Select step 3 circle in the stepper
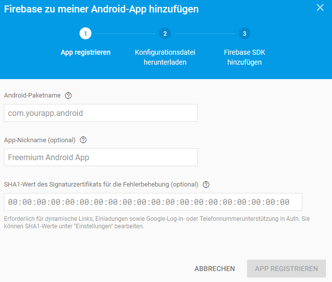 [x=245, y=33]
